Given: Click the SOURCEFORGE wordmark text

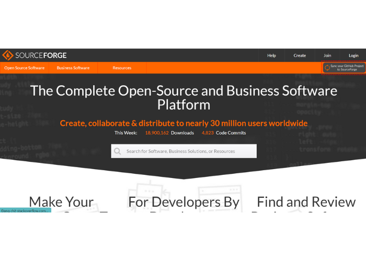Looking at the screenshot, I should click(x=41, y=55).
